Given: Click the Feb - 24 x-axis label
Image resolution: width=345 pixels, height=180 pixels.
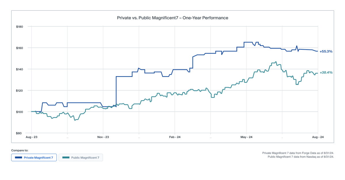Looking at the screenshot, I should coord(175,138).
